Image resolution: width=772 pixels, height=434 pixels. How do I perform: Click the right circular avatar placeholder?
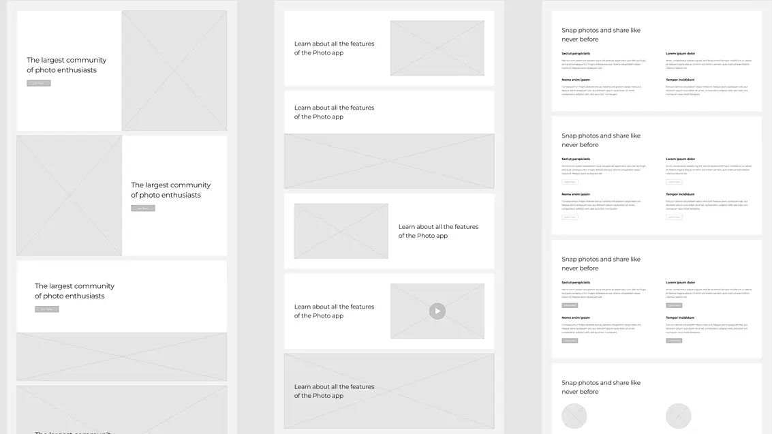[678, 416]
